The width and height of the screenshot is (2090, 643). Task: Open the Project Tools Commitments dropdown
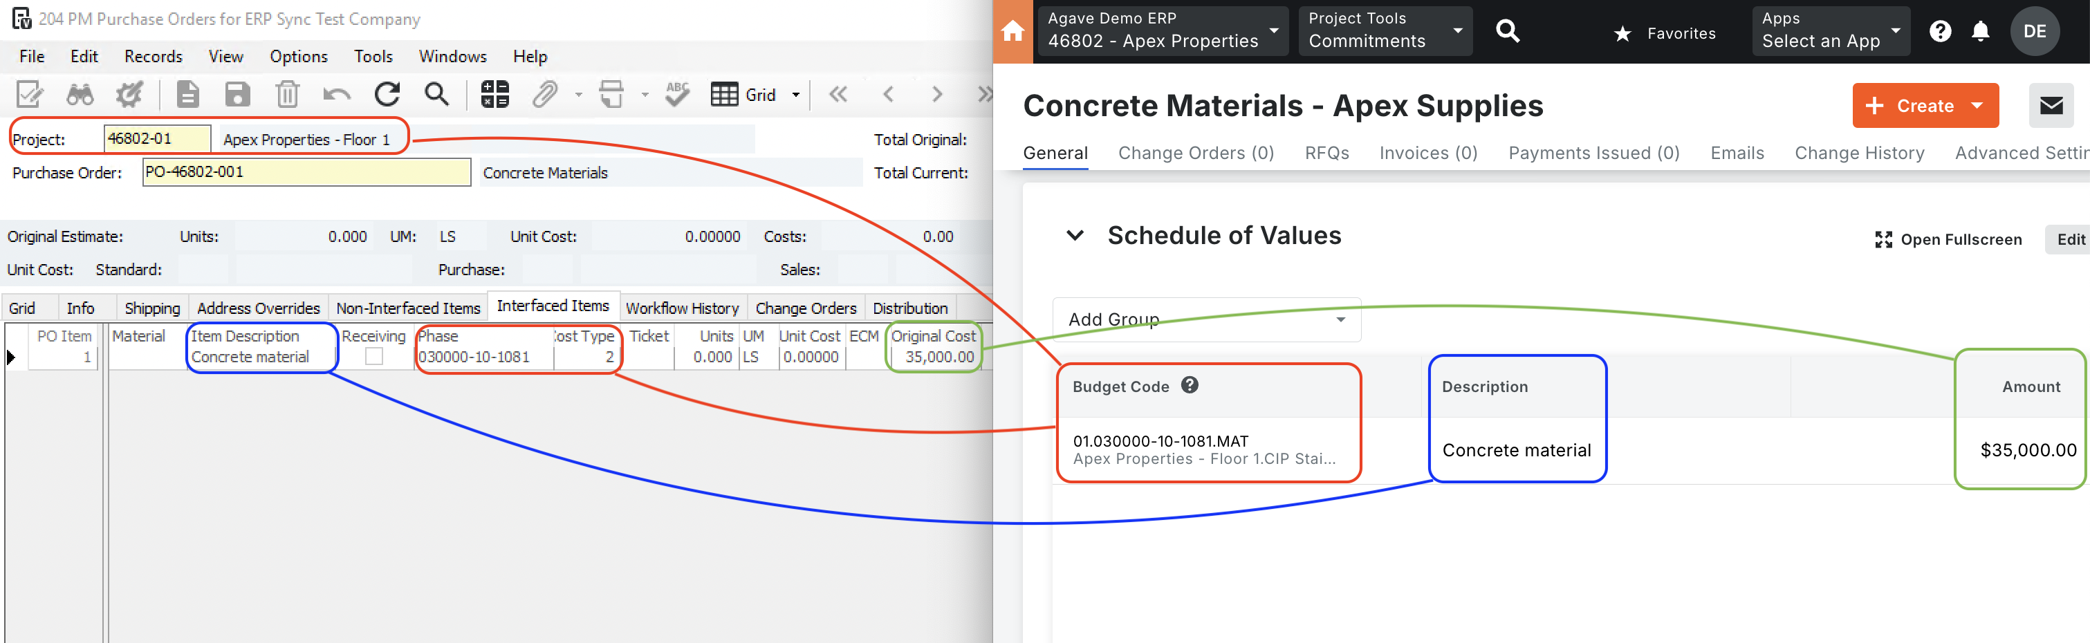(x=1385, y=31)
